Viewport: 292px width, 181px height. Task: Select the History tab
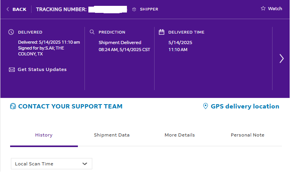44,135
